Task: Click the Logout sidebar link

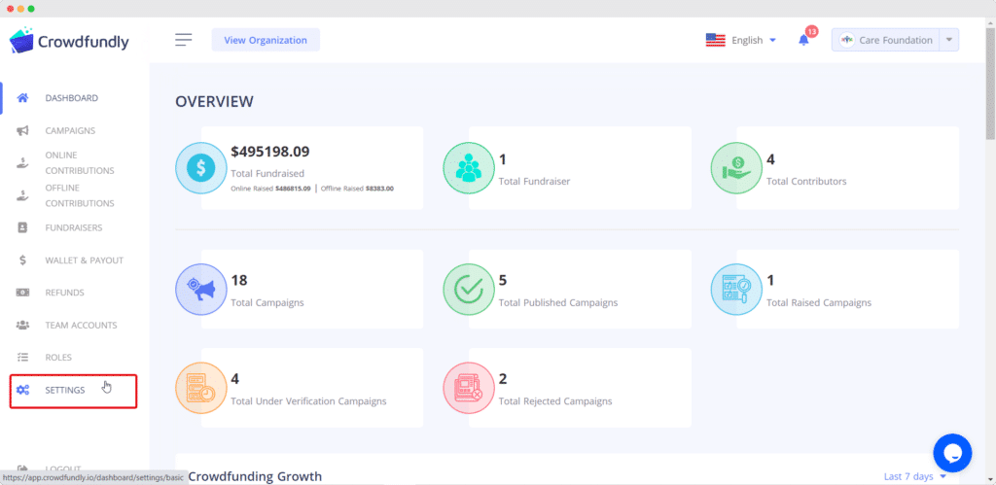Action: (x=63, y=468)
